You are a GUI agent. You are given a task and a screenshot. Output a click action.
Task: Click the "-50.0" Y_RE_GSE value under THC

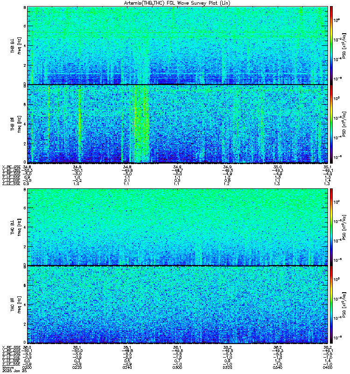tap(77, 351)
